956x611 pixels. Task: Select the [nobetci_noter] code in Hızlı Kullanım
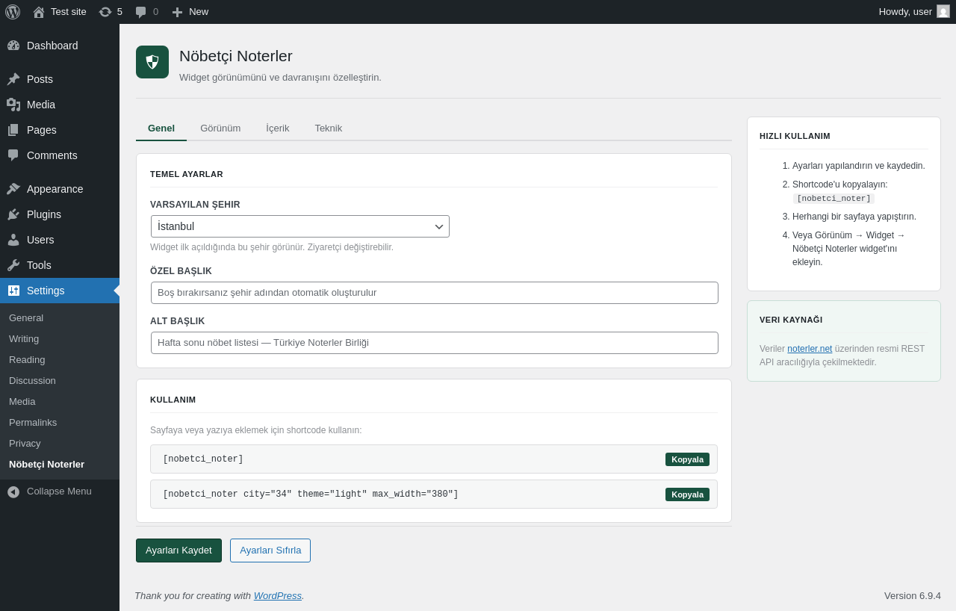pos(834,199)
